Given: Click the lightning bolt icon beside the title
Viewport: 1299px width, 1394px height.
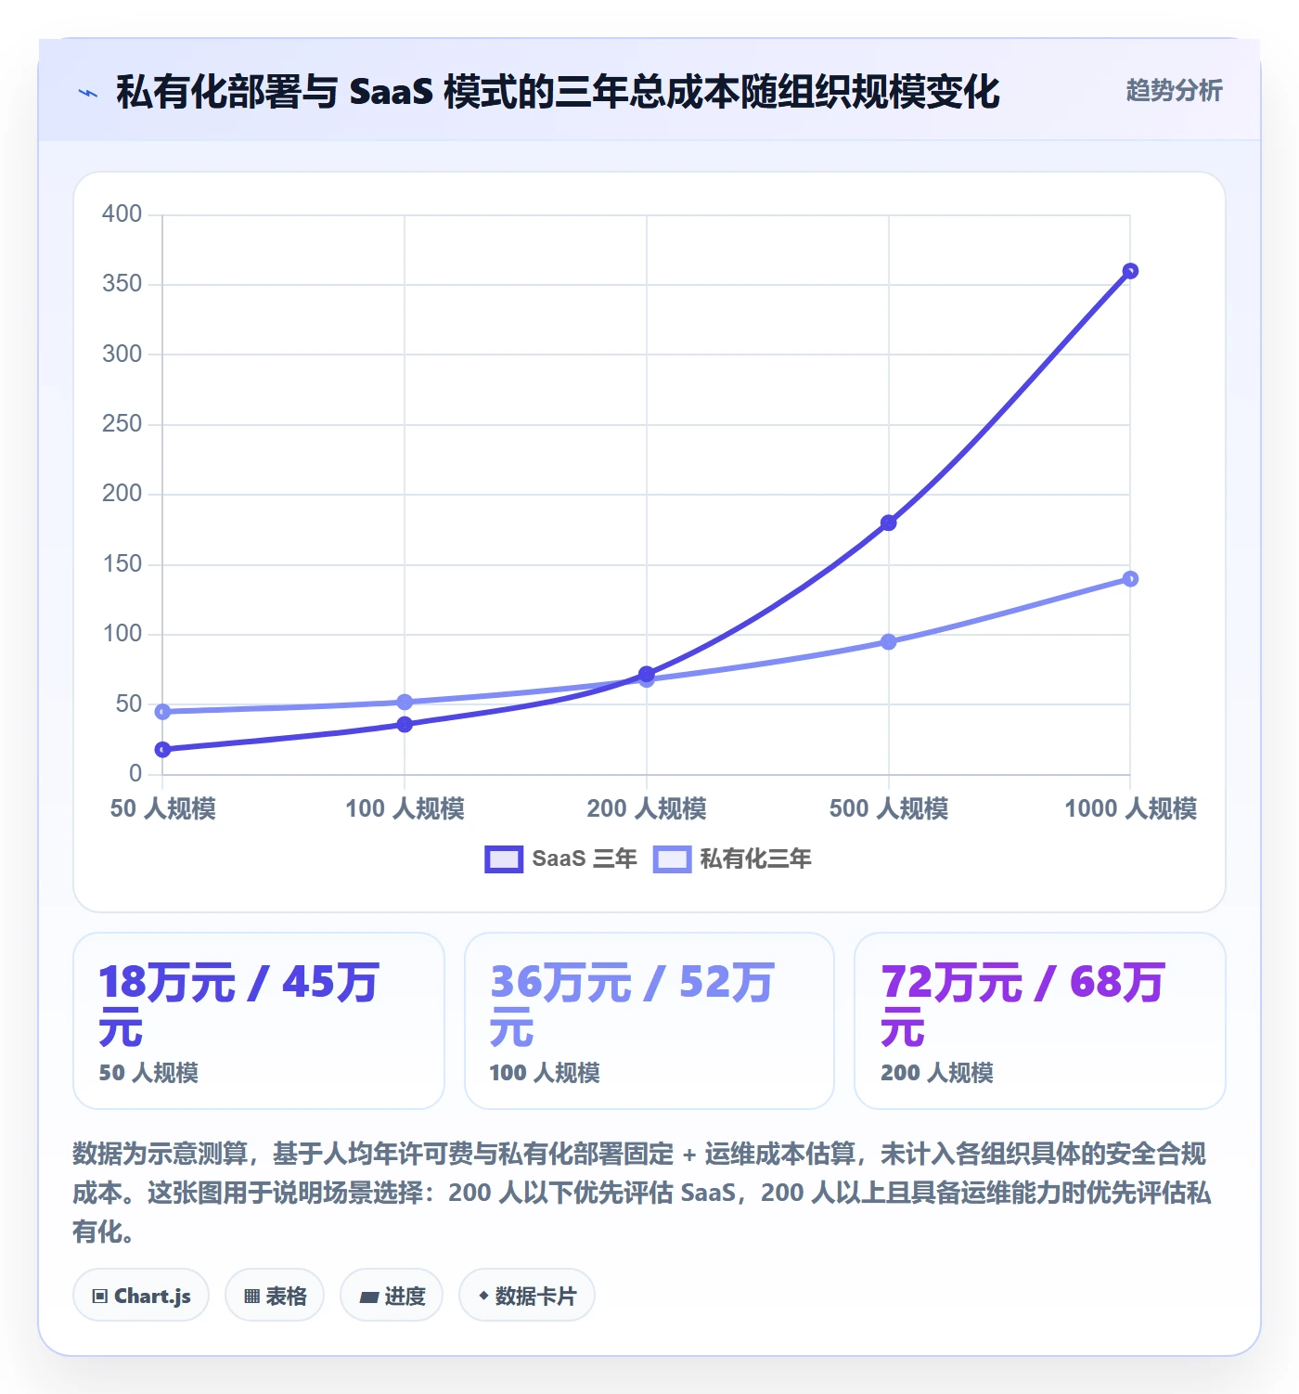Looking at the screenshot, I should [88, 93].
